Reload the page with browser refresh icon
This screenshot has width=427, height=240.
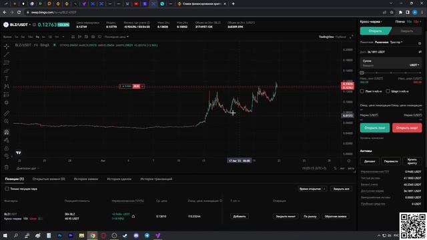[x=19, y=12]
